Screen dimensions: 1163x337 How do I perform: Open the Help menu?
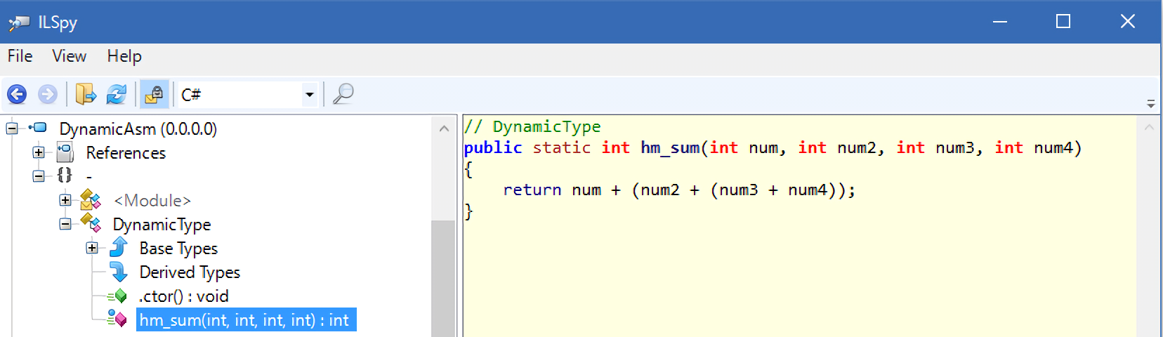124,56
